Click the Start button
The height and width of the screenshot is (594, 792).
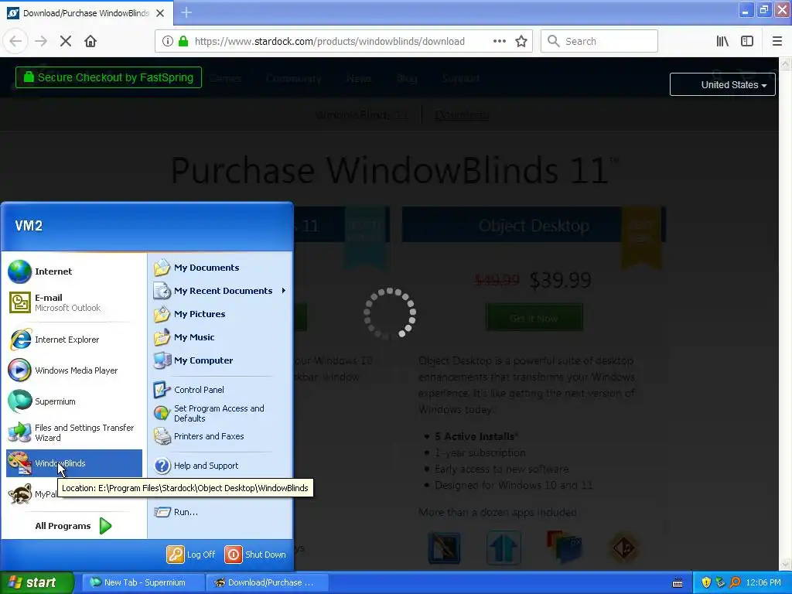coord(37,582)
